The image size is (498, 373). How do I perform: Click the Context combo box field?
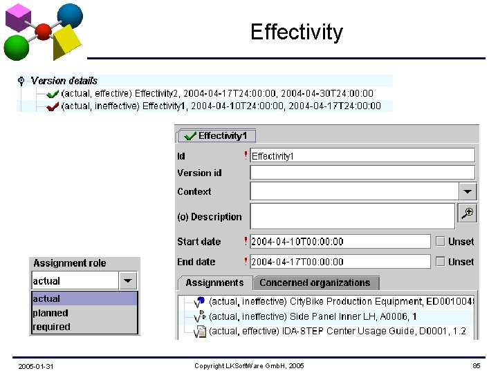(354, 191)
